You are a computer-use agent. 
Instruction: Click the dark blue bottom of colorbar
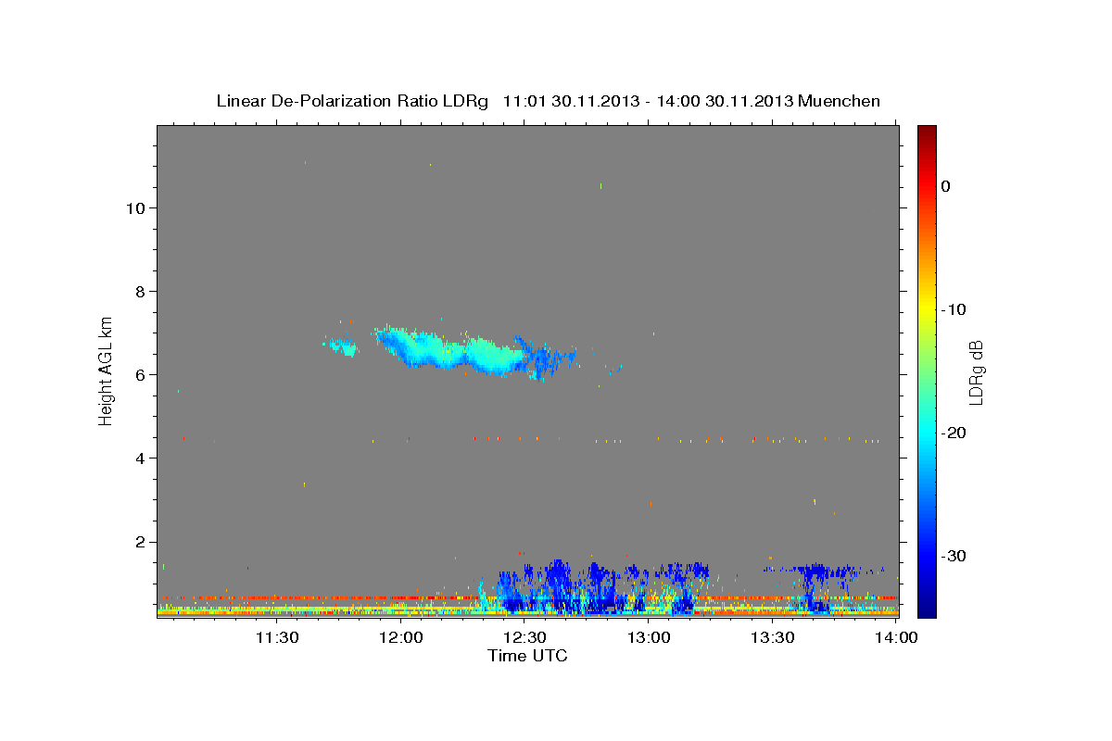click(927, 607)
